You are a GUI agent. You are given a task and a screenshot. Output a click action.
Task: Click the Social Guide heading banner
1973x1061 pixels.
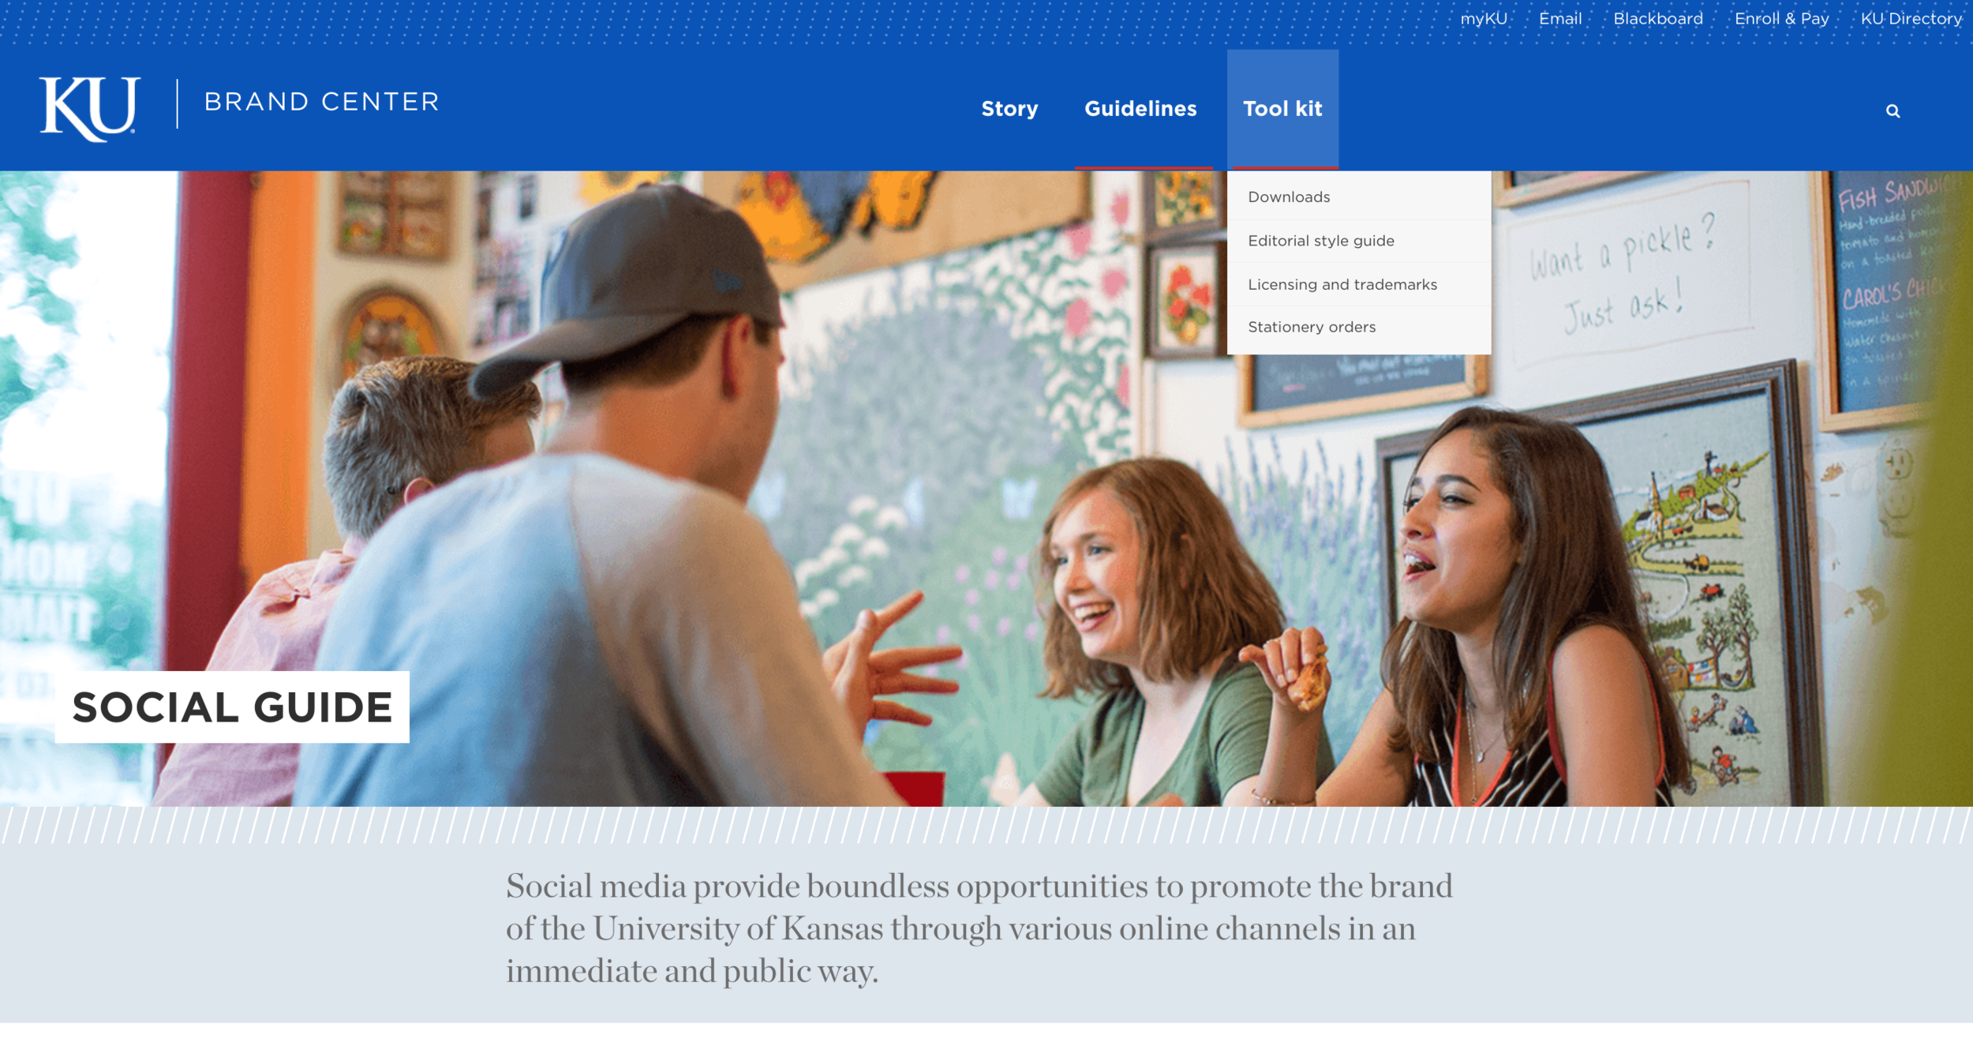232,707
